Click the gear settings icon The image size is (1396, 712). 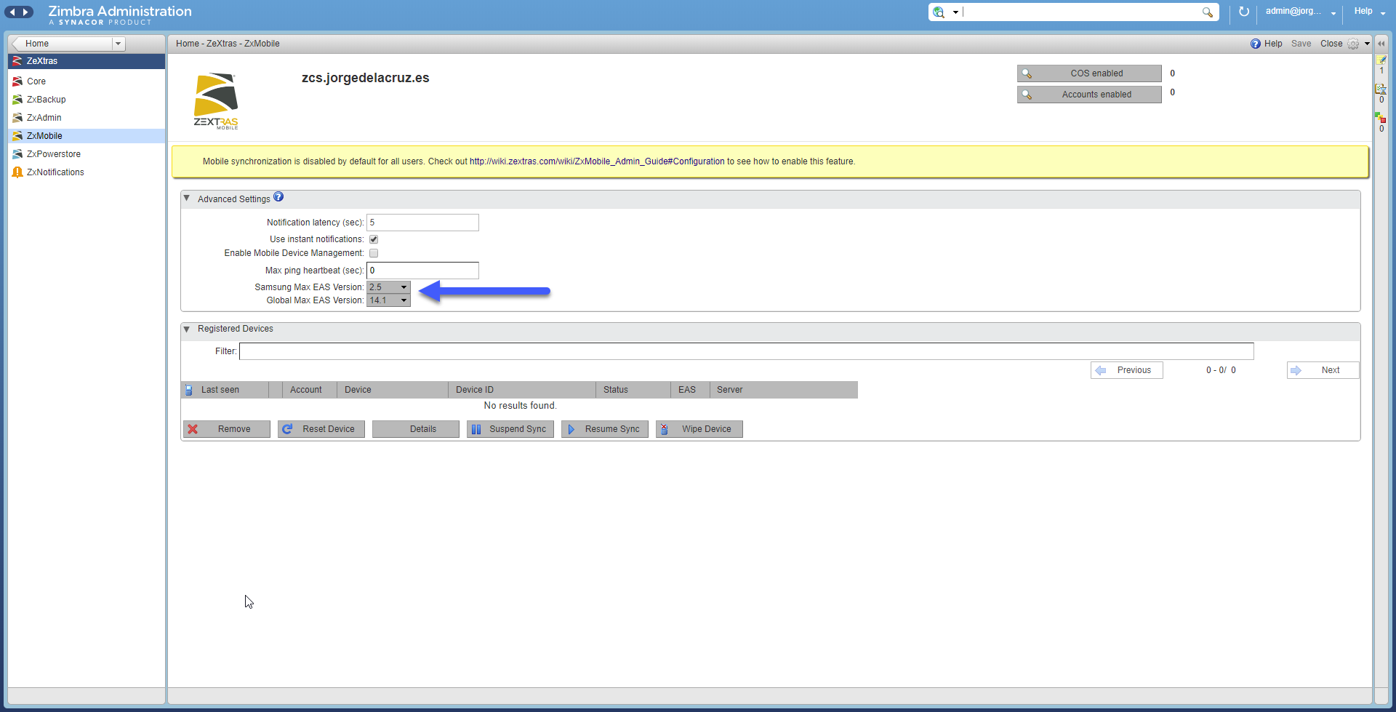pyautogui.click(x=1353, y=44)
